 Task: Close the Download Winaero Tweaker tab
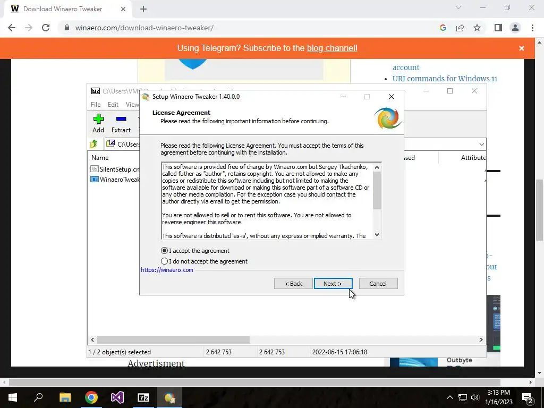tap(123, 9)
